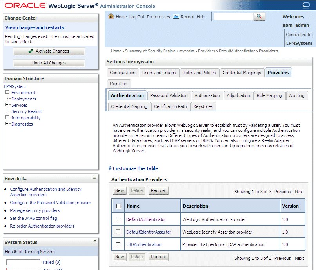Open the OIDAuthentication provider link
The height and width of the screenshot is (270, 316).
(x=144, y=244)
